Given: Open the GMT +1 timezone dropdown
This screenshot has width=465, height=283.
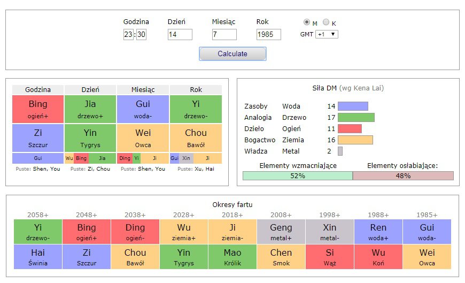Looking at the screenshot, I should 327,34.
